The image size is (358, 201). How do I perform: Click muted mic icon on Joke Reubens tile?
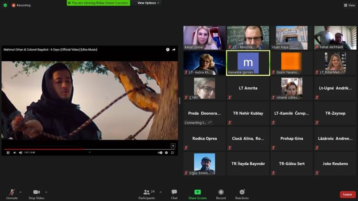tap(317, 173)
